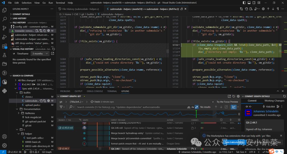Collapse the File History section
Image resolution: width=287 pixels, height=154 pixels.
tap(33, 23)
